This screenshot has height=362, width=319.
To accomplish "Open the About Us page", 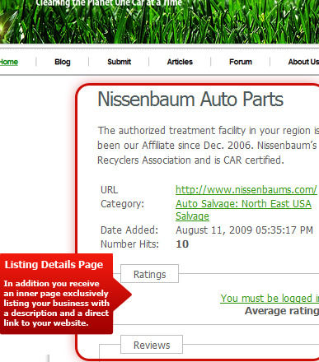I will pyautogui.click(x=303, y=62).
